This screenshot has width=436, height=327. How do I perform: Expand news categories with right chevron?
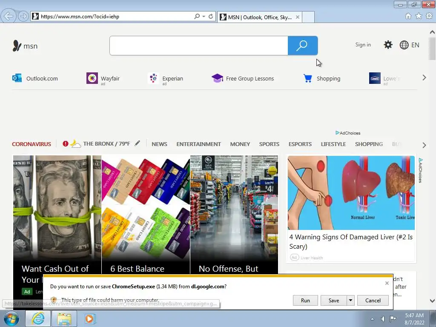click(424, 145)
